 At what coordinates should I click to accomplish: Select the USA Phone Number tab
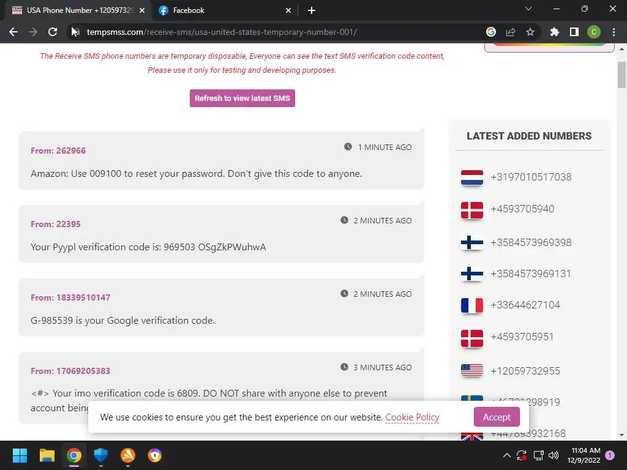[78, 10]
